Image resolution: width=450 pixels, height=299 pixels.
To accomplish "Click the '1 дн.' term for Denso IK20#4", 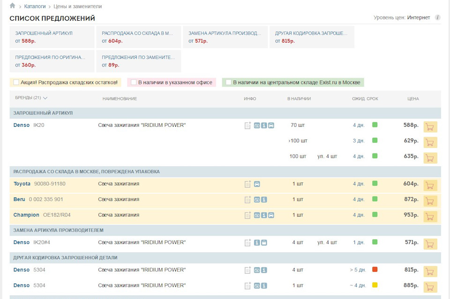I will [x=359, y=242].
